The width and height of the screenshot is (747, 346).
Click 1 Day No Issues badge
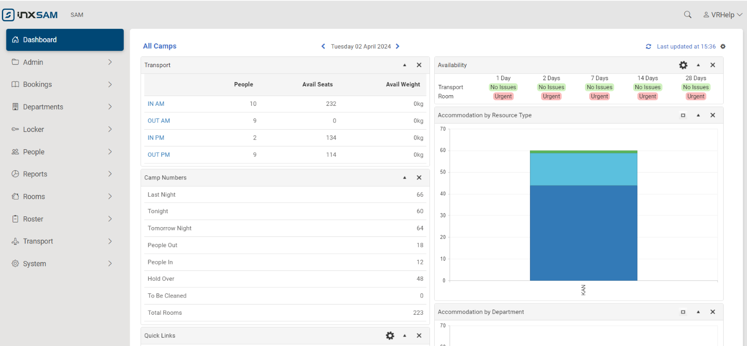click(503, 87)
